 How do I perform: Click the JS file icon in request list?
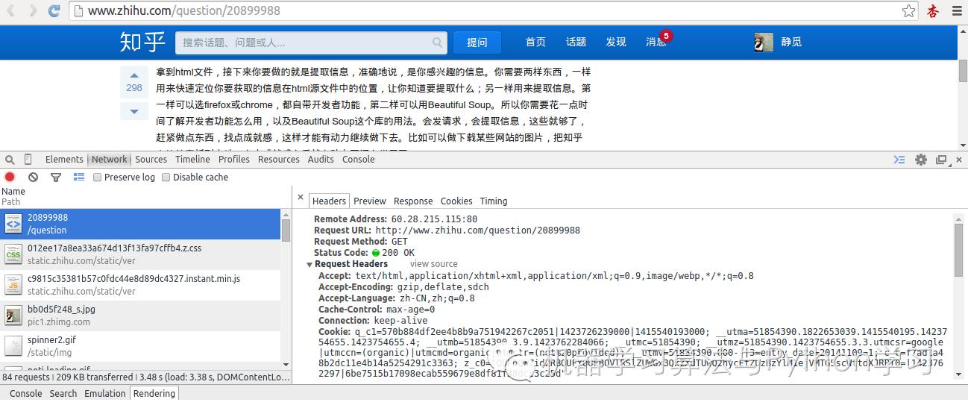point(13,285)
